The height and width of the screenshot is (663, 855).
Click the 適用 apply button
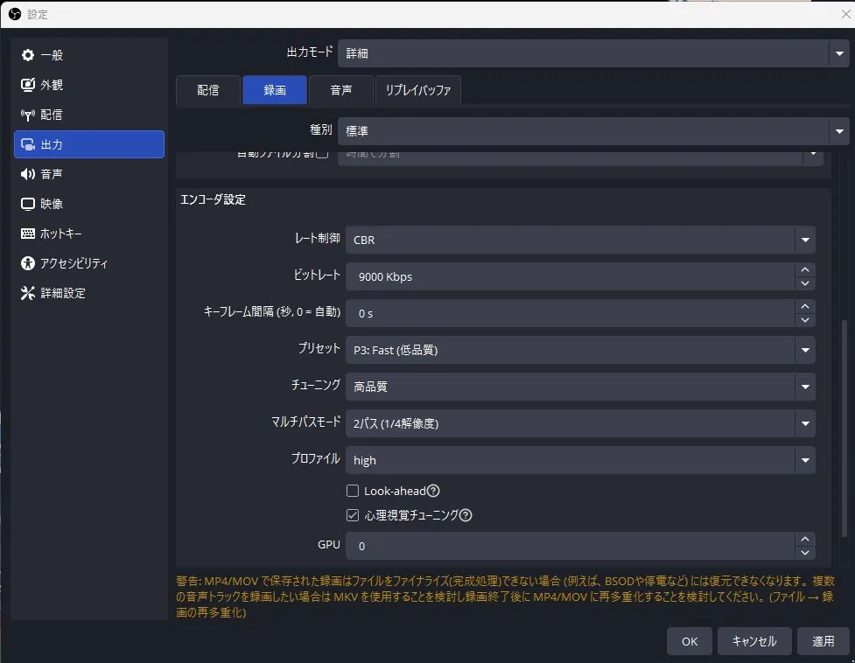click(823, 641)
